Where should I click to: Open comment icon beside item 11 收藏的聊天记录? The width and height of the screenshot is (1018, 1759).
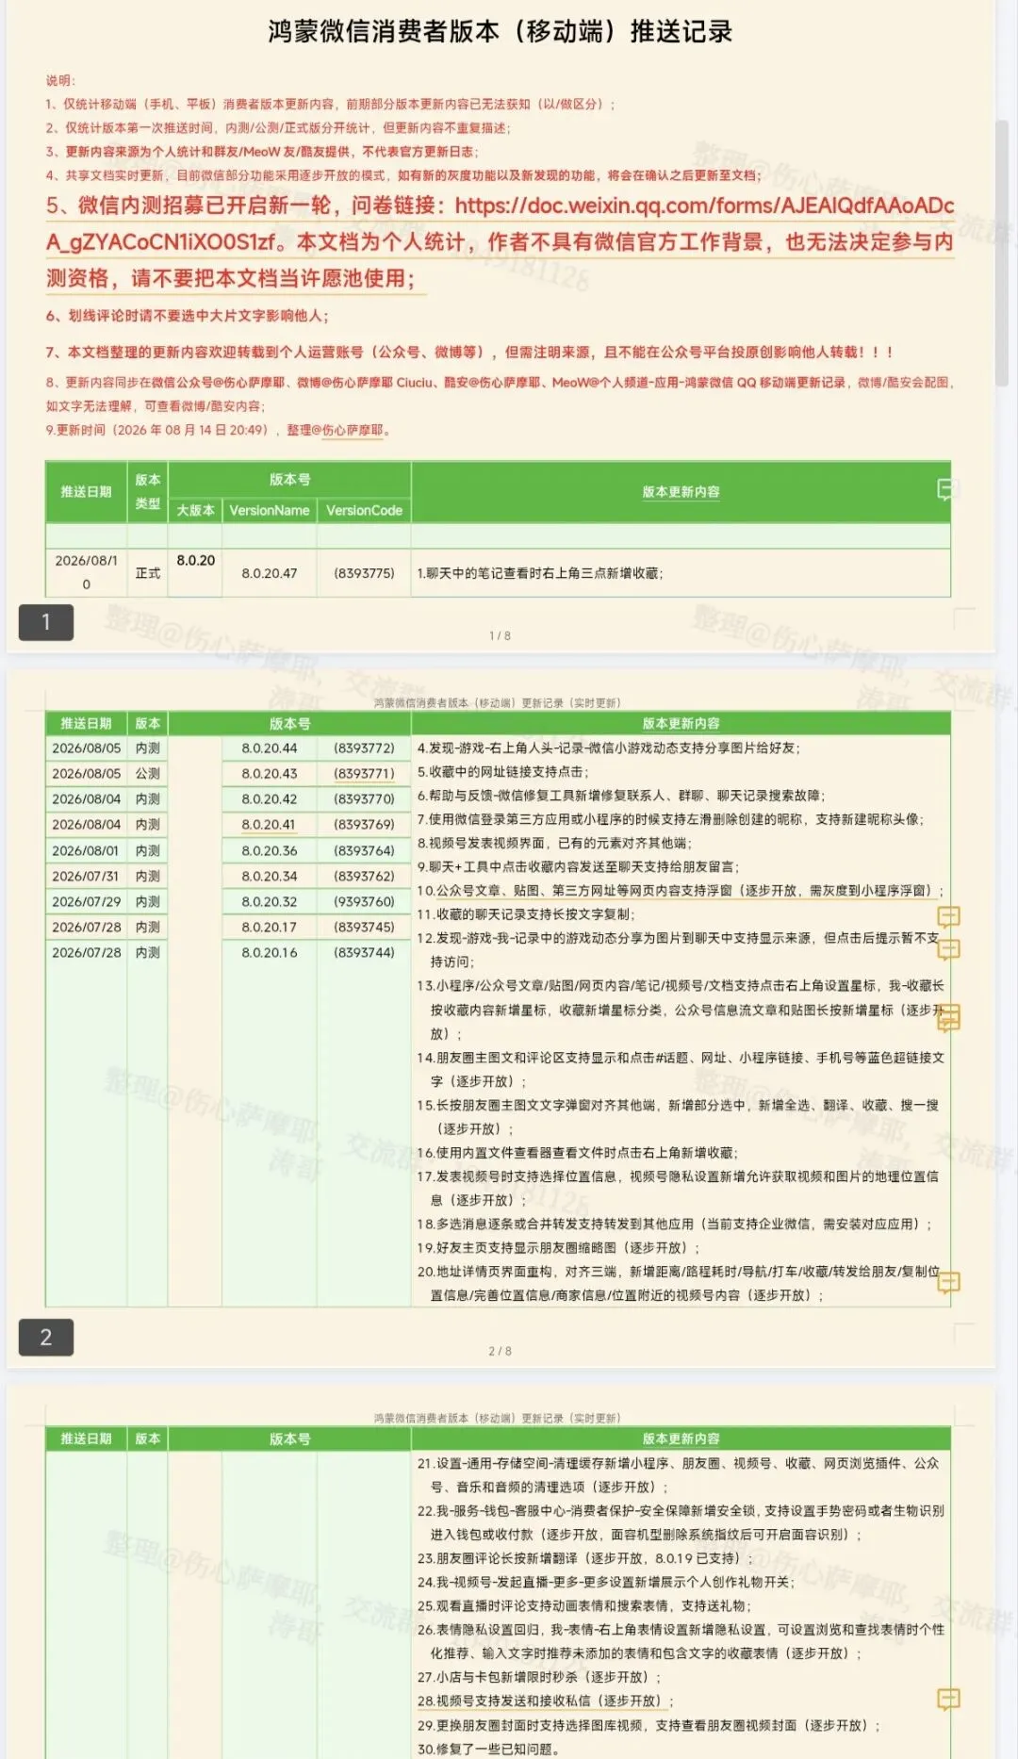point(948,916)
